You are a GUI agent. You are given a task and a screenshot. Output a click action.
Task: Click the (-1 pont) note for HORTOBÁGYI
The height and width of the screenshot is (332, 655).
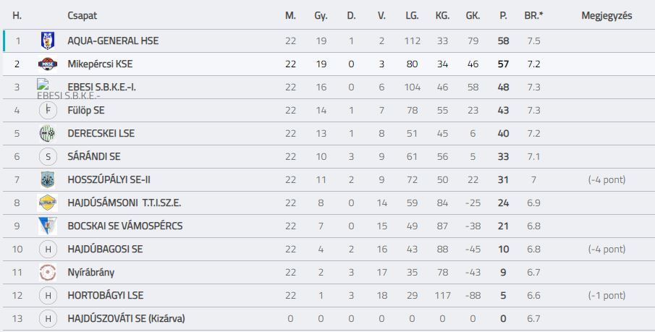click(x=607, y=295)
